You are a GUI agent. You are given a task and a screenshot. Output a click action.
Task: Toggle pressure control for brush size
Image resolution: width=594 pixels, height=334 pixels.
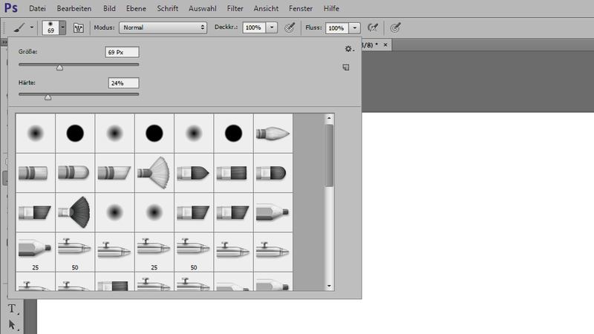(x=396, y=27)
